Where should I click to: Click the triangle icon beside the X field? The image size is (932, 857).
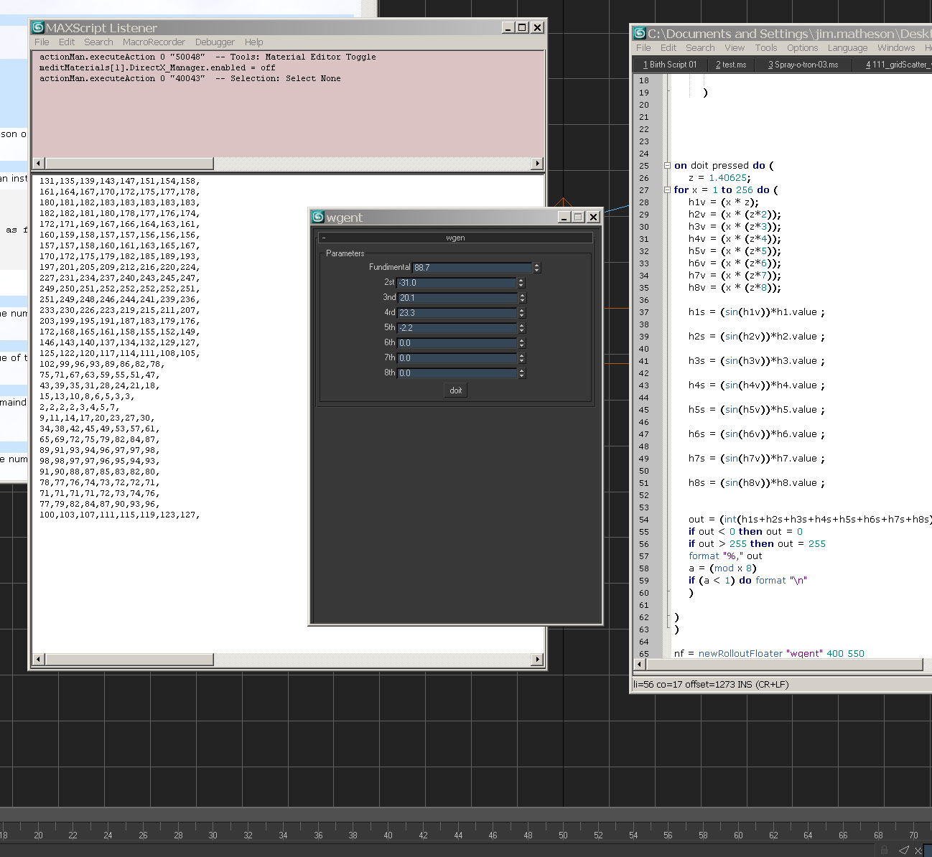904,851
